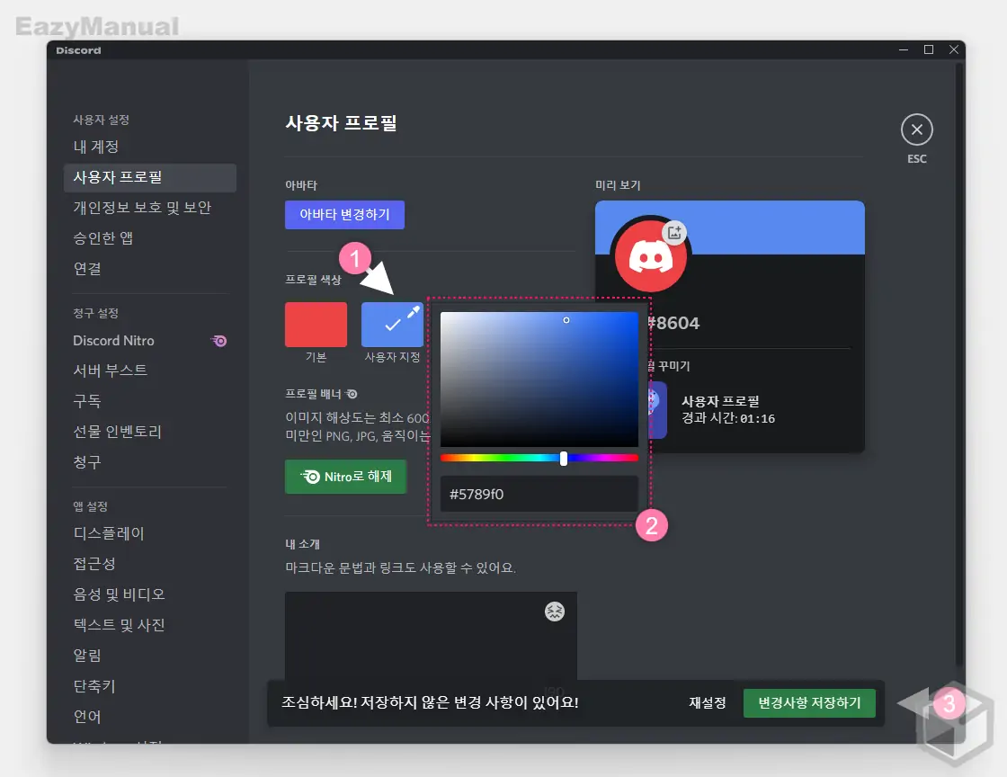Save changes with 변경사항 저장하기

pyautogui.click(x=808, y=703)
